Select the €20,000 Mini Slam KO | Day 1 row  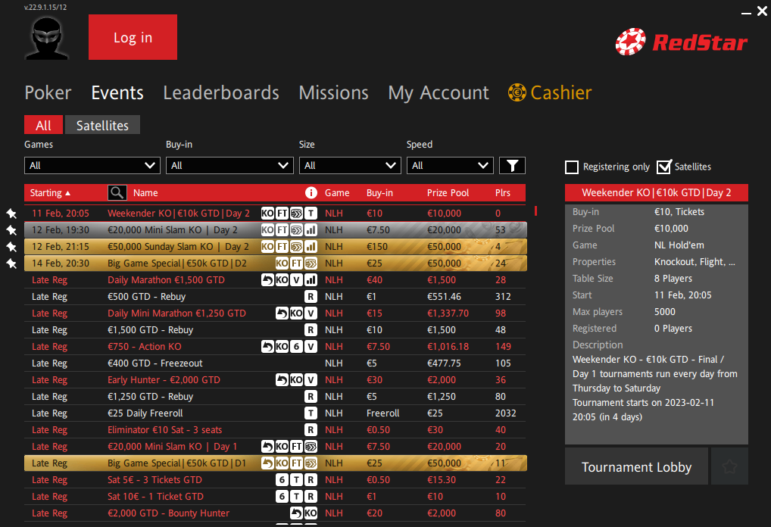tap(276, 447)
